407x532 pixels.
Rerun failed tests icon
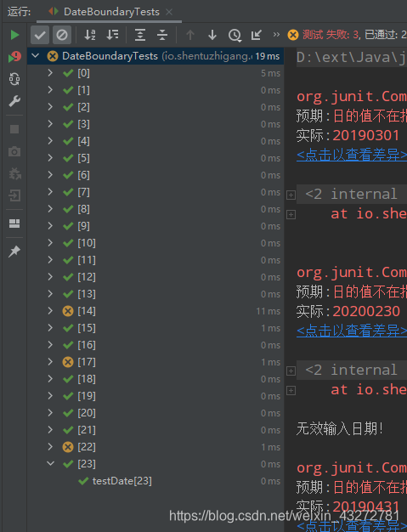coord(14,57)
